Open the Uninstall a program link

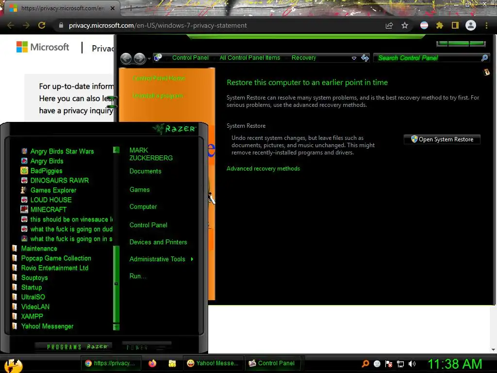pos(158,96)
